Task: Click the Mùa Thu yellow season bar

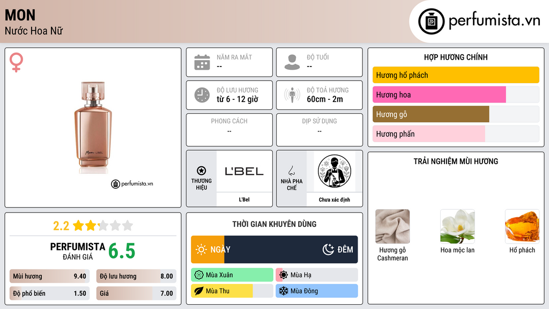Action: point(232,291)
